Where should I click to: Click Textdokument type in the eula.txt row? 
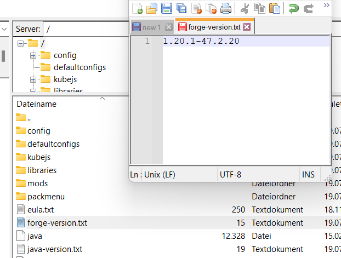[277, 210]
